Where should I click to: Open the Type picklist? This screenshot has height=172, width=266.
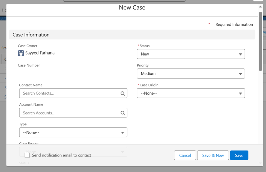(x=73, y=132)
